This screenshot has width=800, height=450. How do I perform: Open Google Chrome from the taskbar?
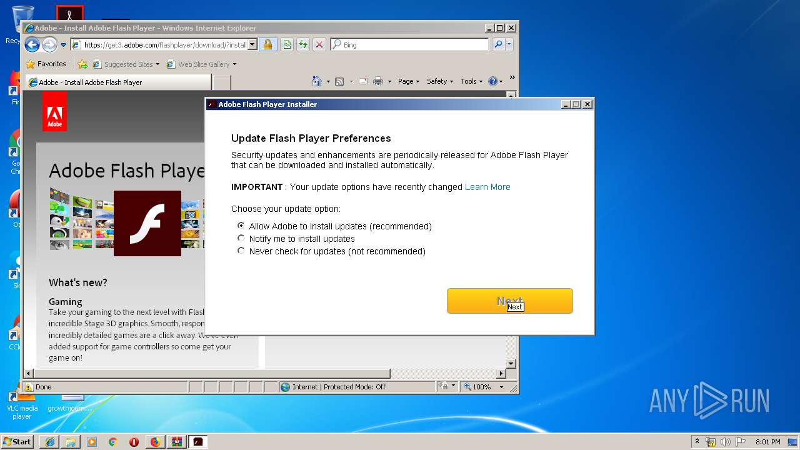112,442
